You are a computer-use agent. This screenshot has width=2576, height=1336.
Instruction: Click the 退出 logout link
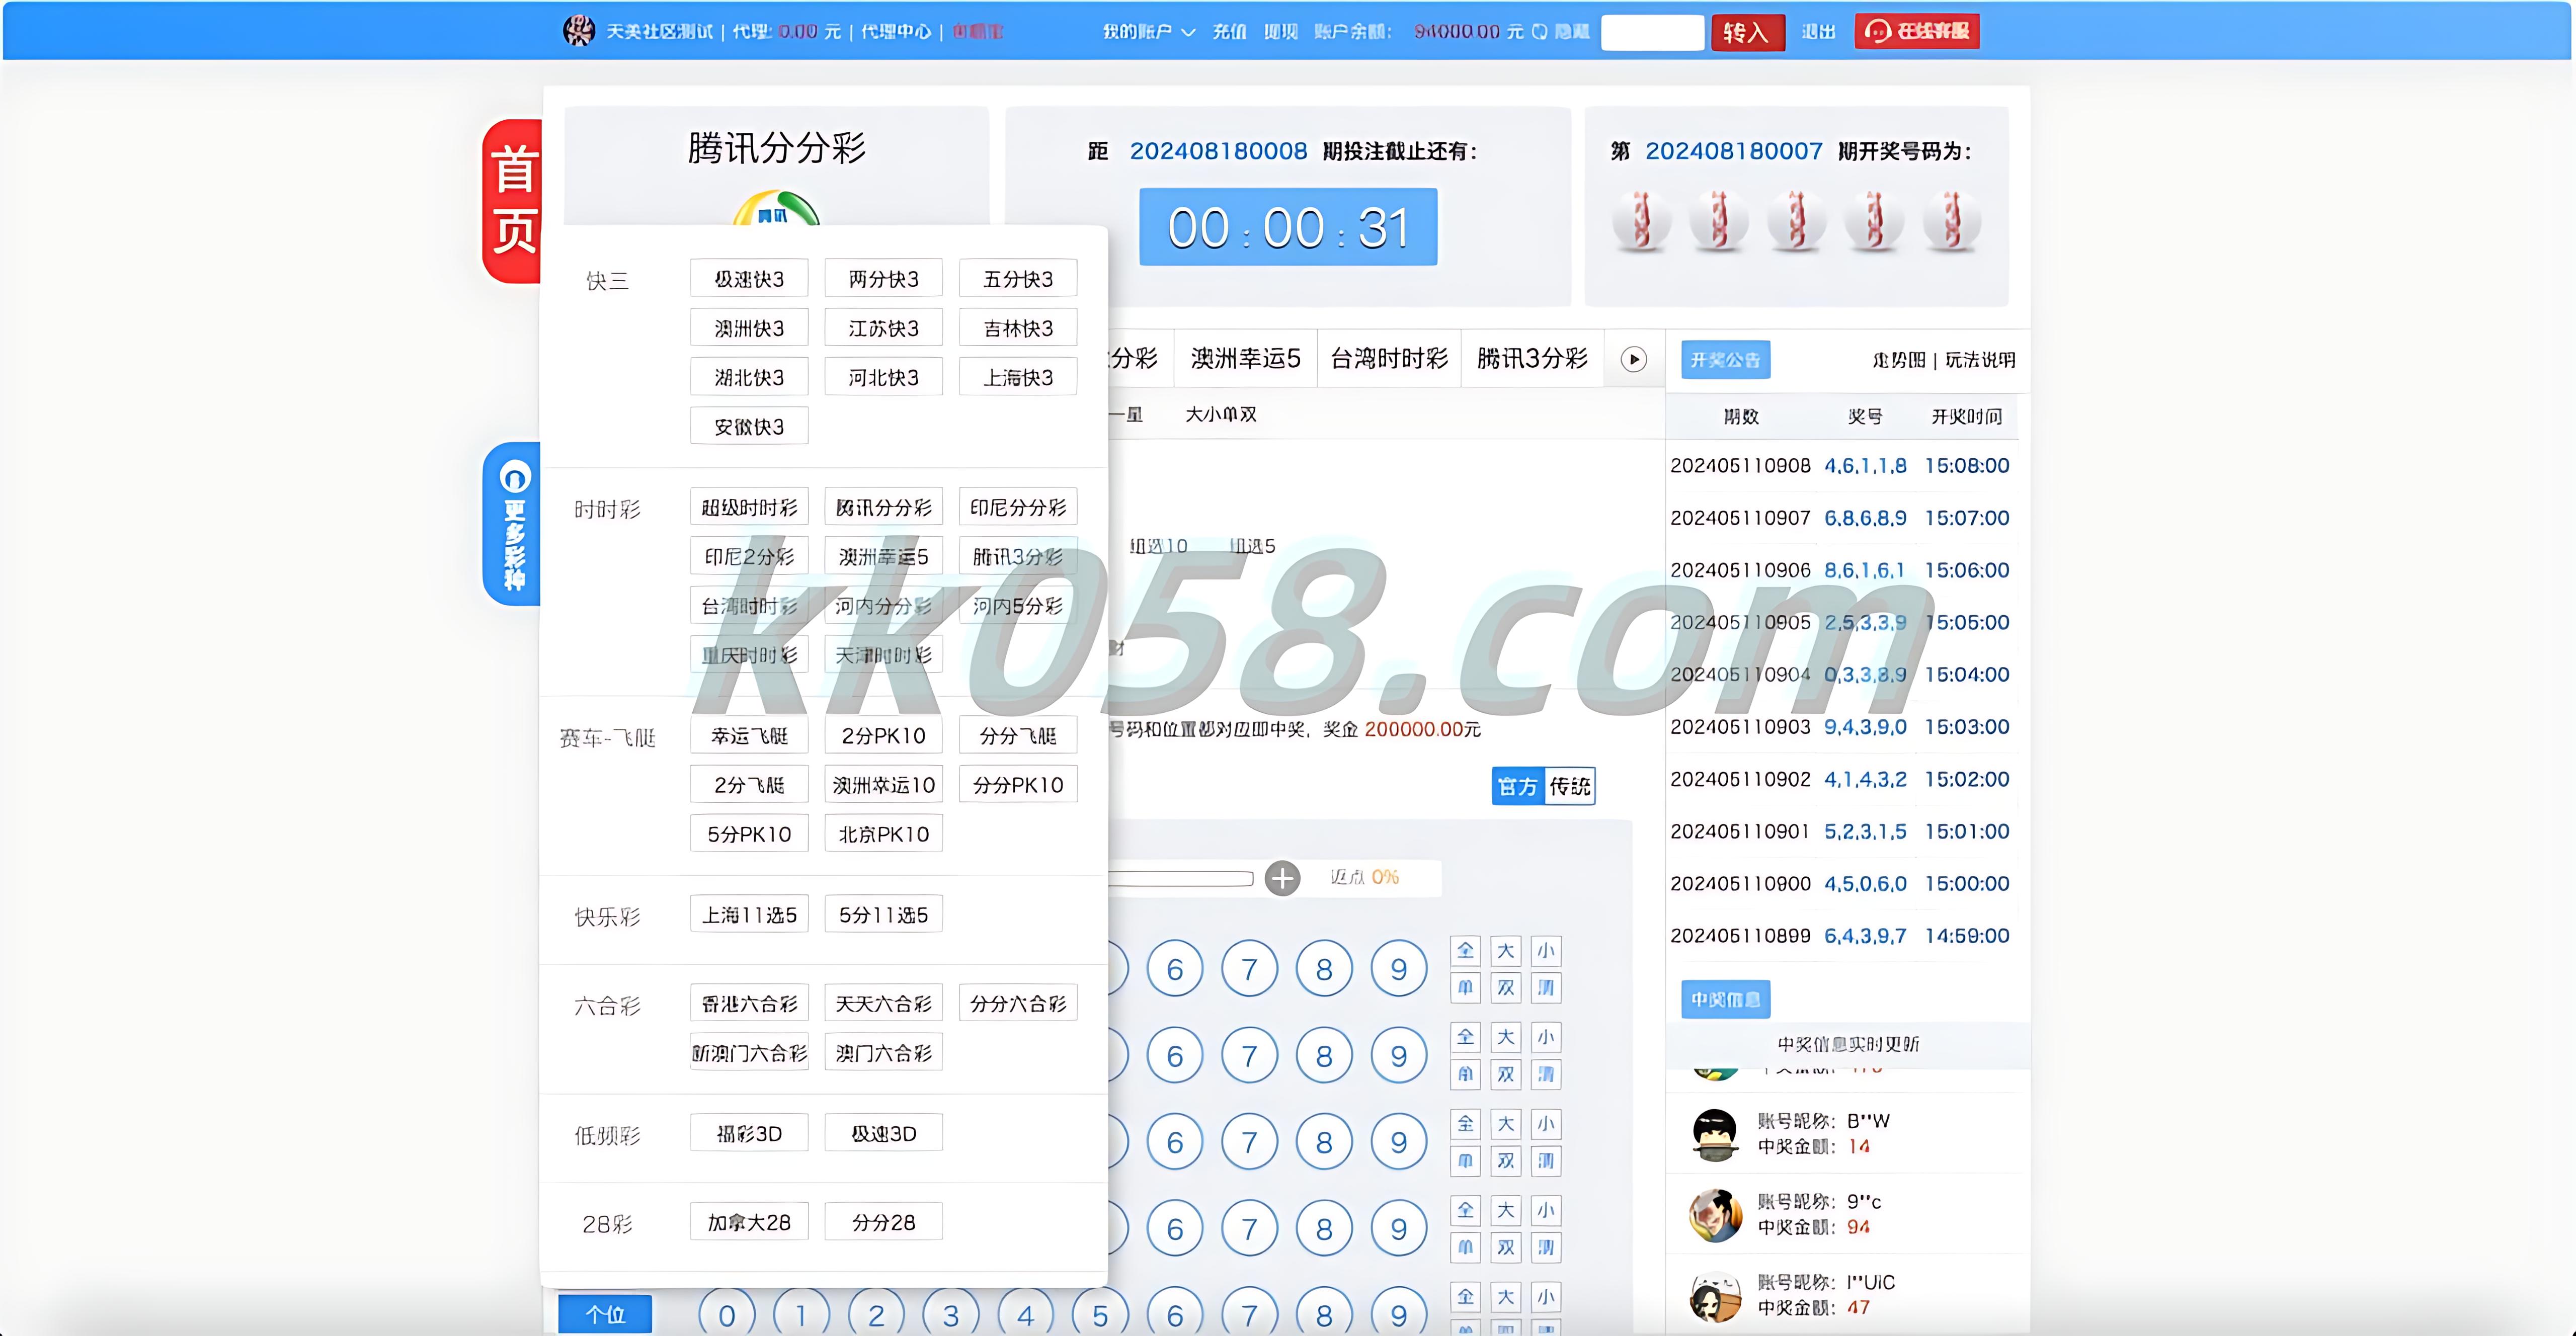click(1818, 31)
